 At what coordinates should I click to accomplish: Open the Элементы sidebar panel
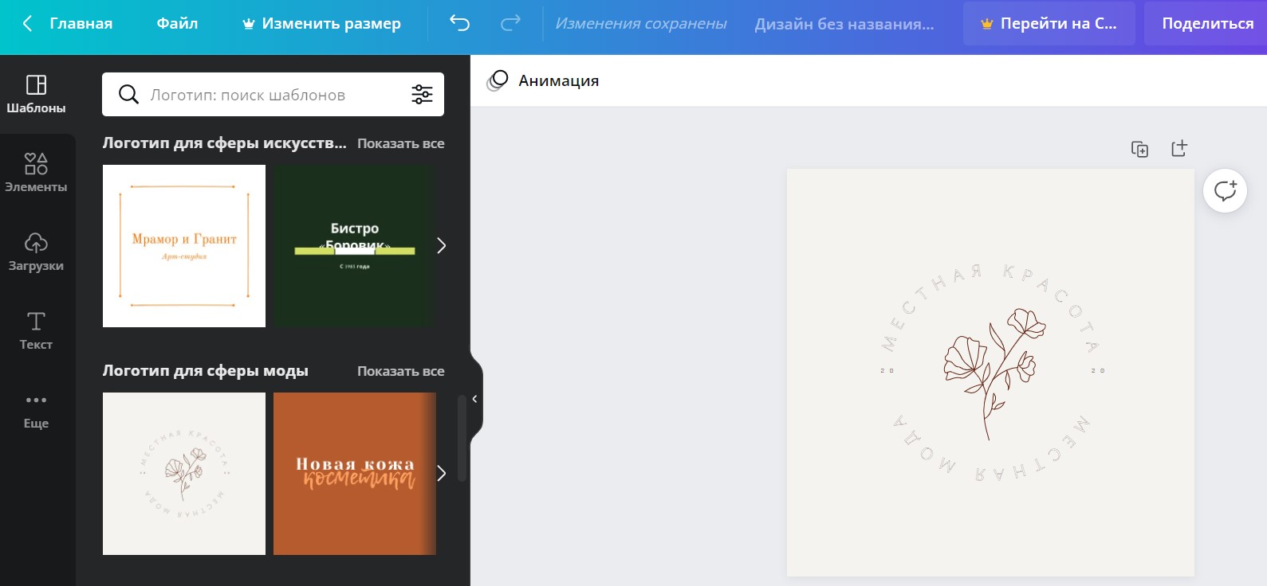(37, 173)
